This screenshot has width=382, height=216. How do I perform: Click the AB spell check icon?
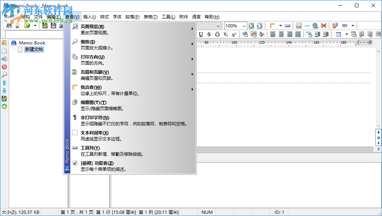335,25
